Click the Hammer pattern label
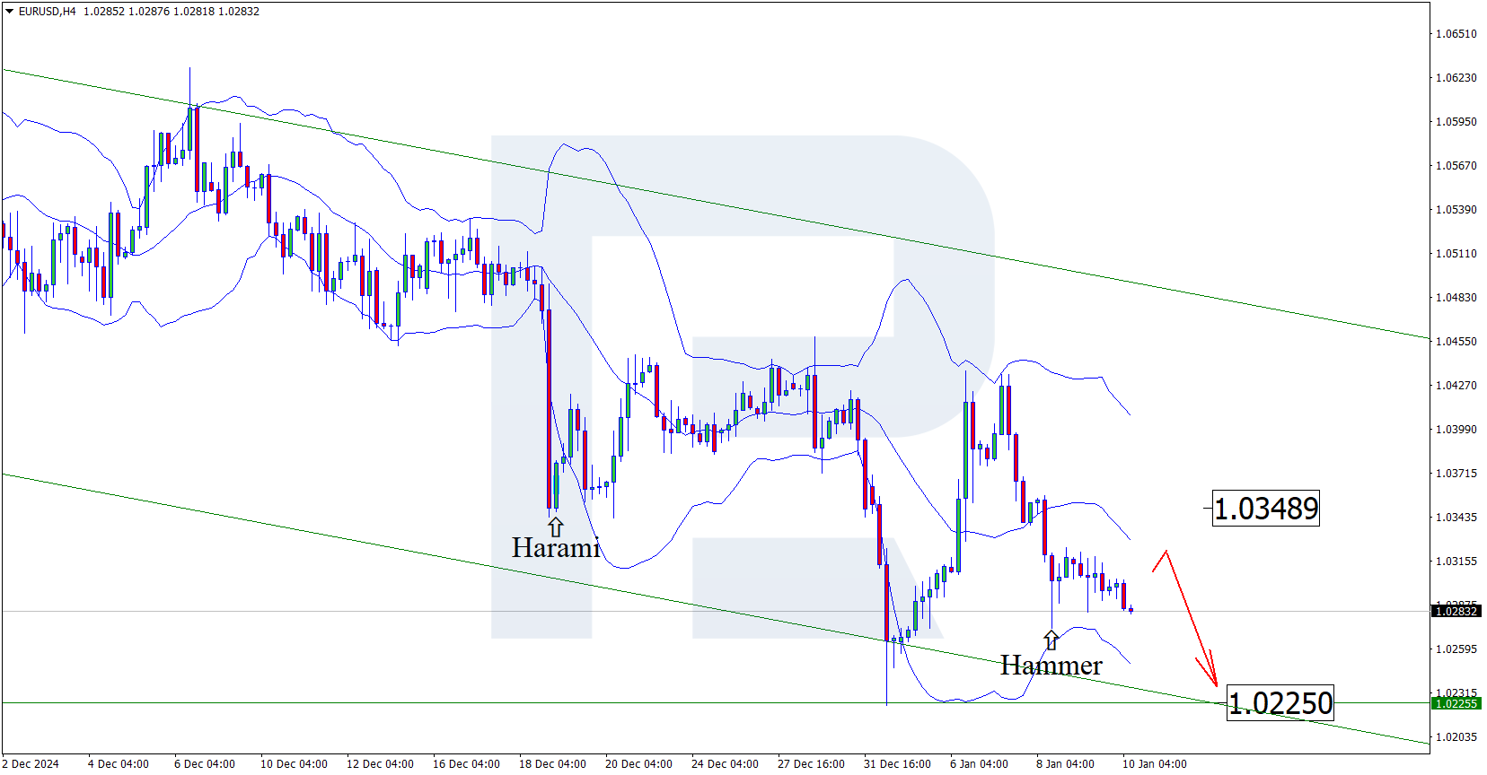Screen dimensions: 1487x775 (x=1051, y=665)
